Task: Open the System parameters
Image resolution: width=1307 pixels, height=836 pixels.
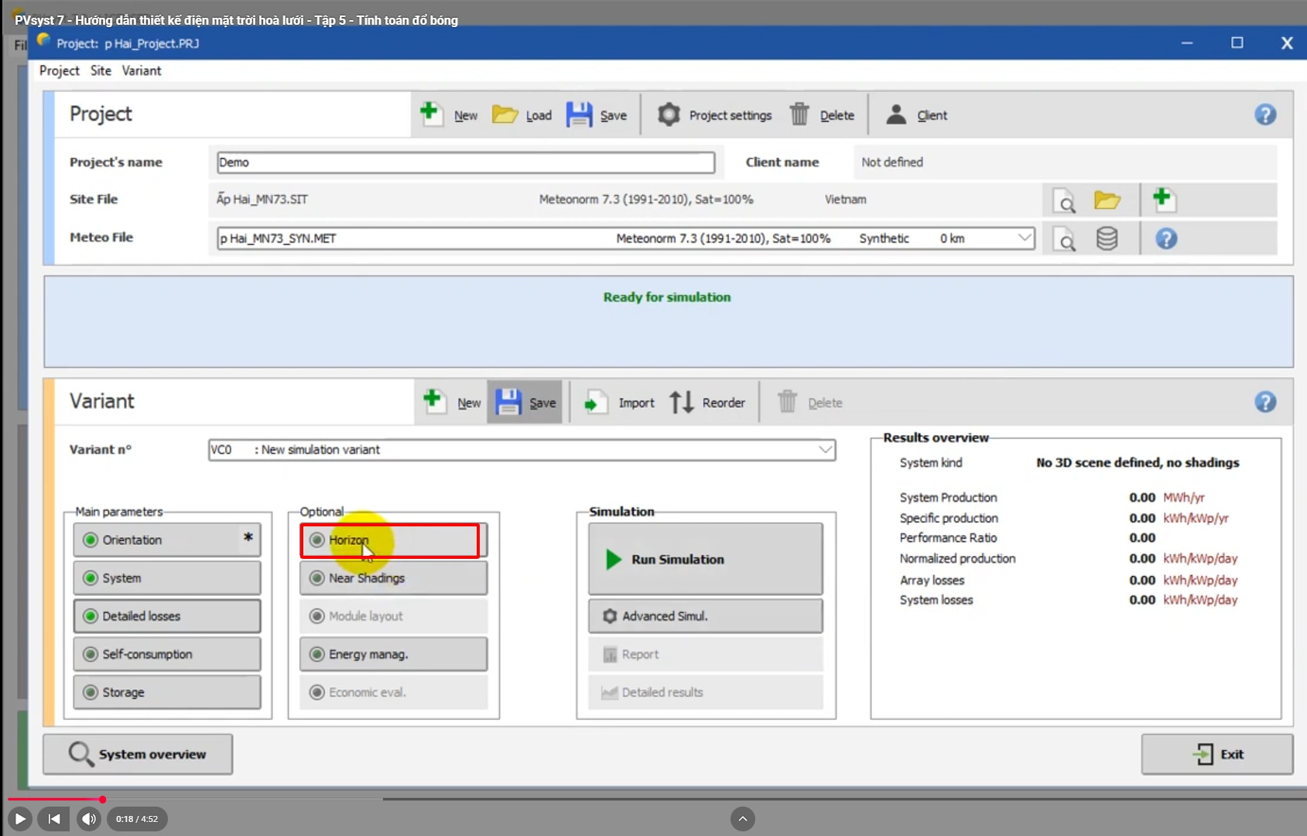Action: tap(167, 578)
